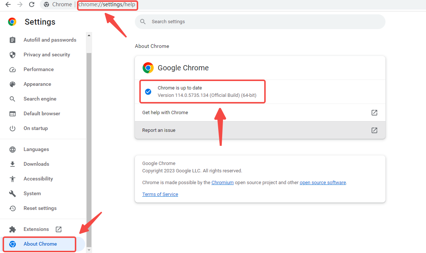
Task: Click the Search settings input field
Action: coord(260,22)
